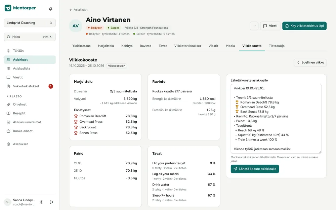Screen dimensions: 336x210
Task: Click the Ennätykset Overhead Press trophy icon
Action: point(76,122)
